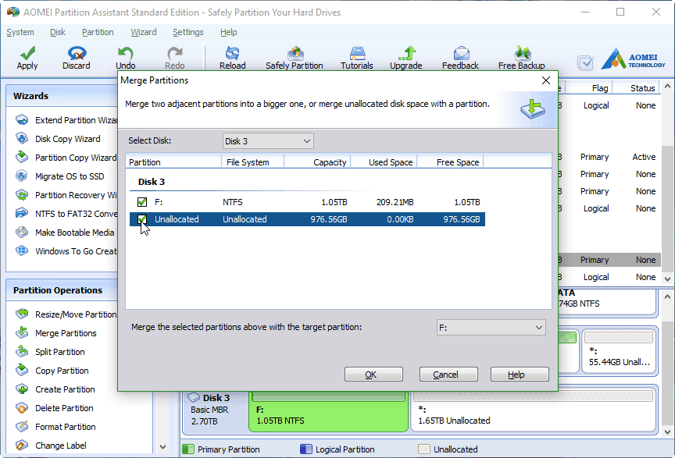Select Copy Partition operation
675x458 pixels.
pos(52,371)
